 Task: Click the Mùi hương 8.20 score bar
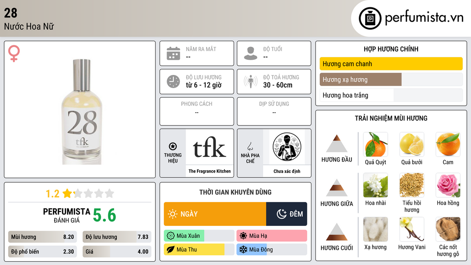tap(42, 237)
